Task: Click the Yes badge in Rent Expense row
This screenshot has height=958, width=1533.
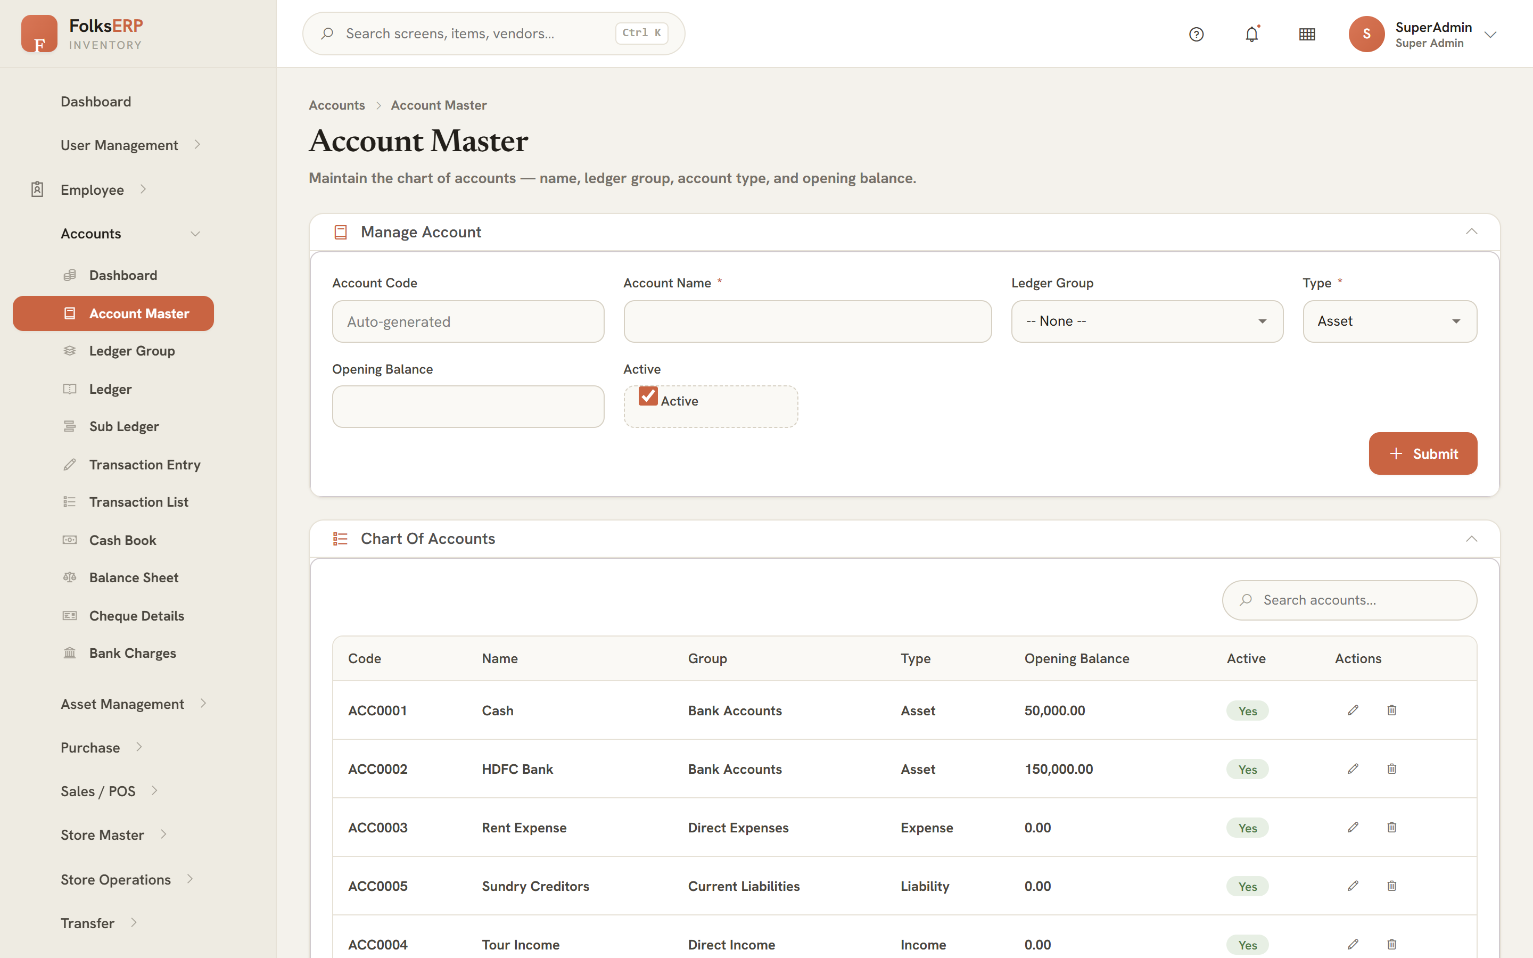Action: tap(1247, 828)
